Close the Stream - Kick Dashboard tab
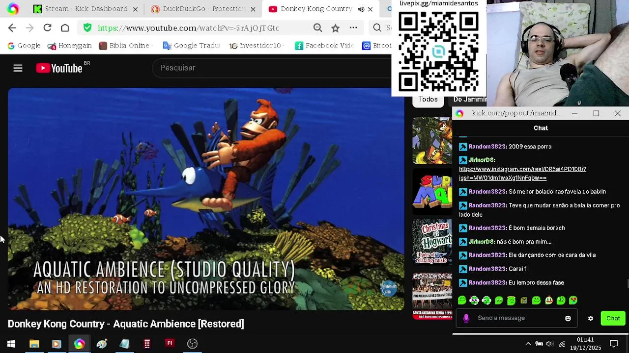This screenshot has width=629, height=353. pyautogui.click(x=135, y=9)
